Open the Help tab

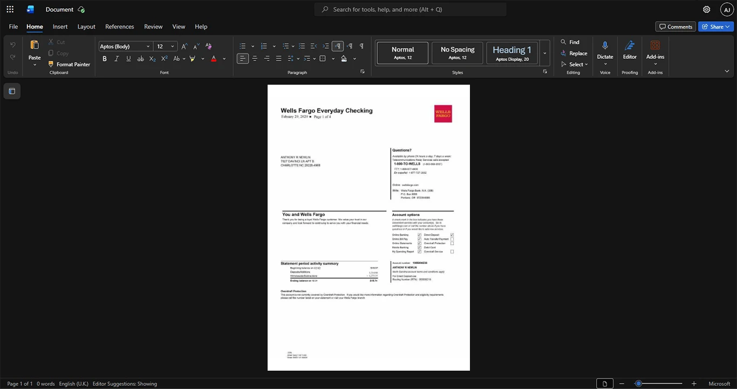pos(201,26)
